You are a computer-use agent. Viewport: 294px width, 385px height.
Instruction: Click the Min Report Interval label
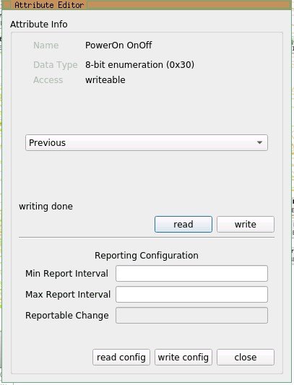tap(66, 273)
